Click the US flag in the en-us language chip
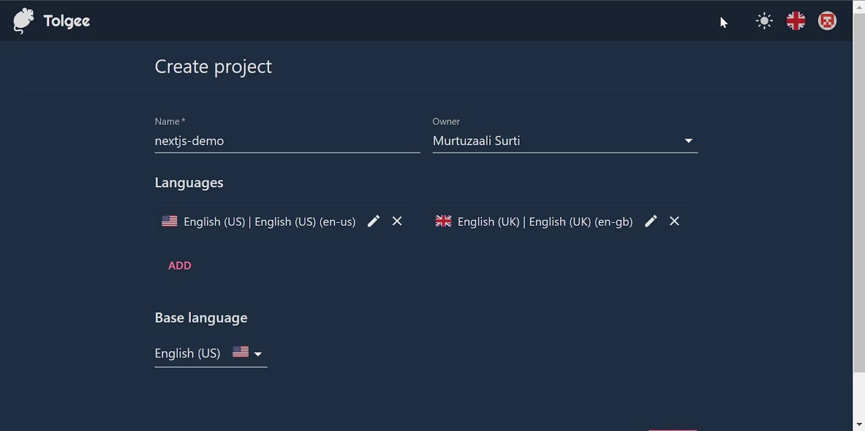The height and width of the screenshot is (431, 865). (x=170, y=221)
